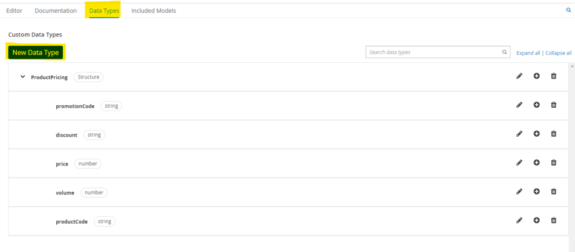
Task: Delete the discount field via trash icon
Action: [x=554, y=134]
